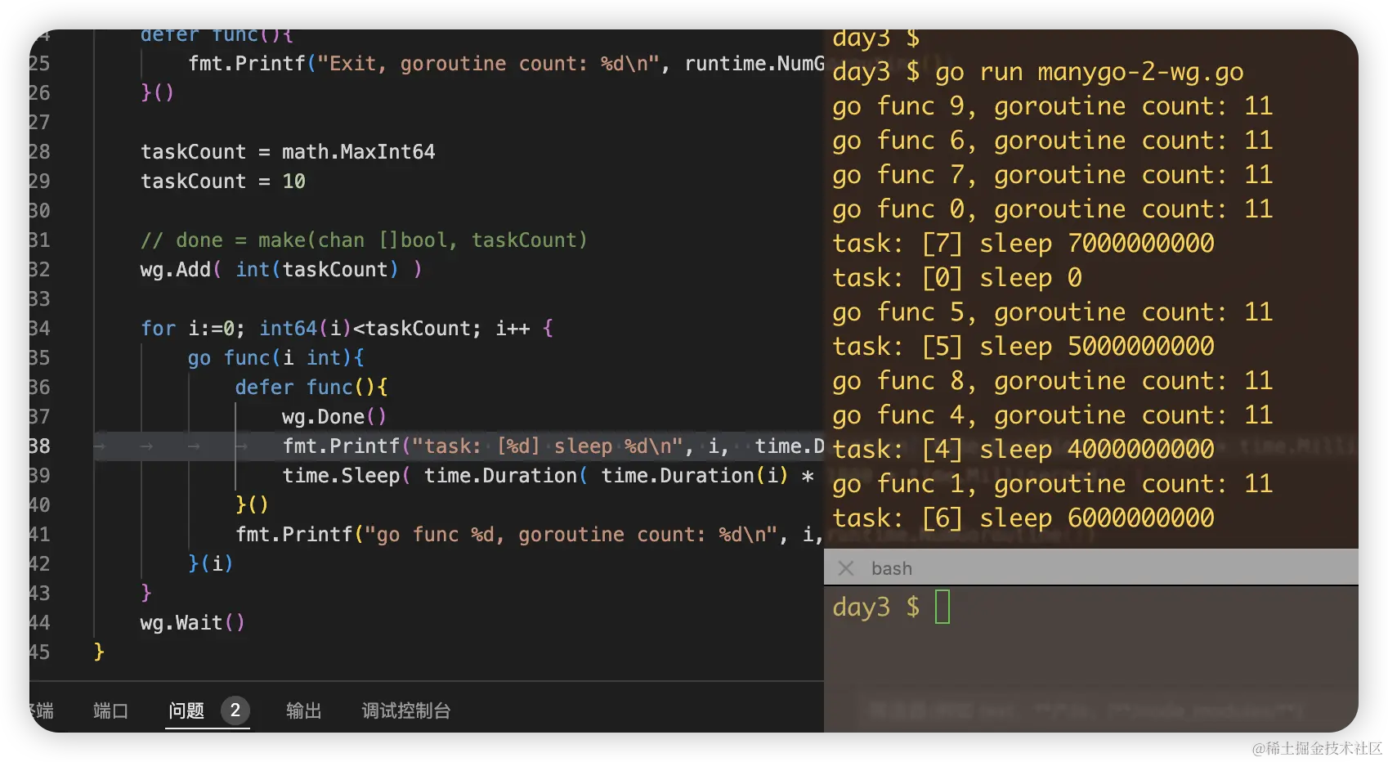
Task: Click the "taskCount = math.MaxInt64" code line
Action: 288,152
